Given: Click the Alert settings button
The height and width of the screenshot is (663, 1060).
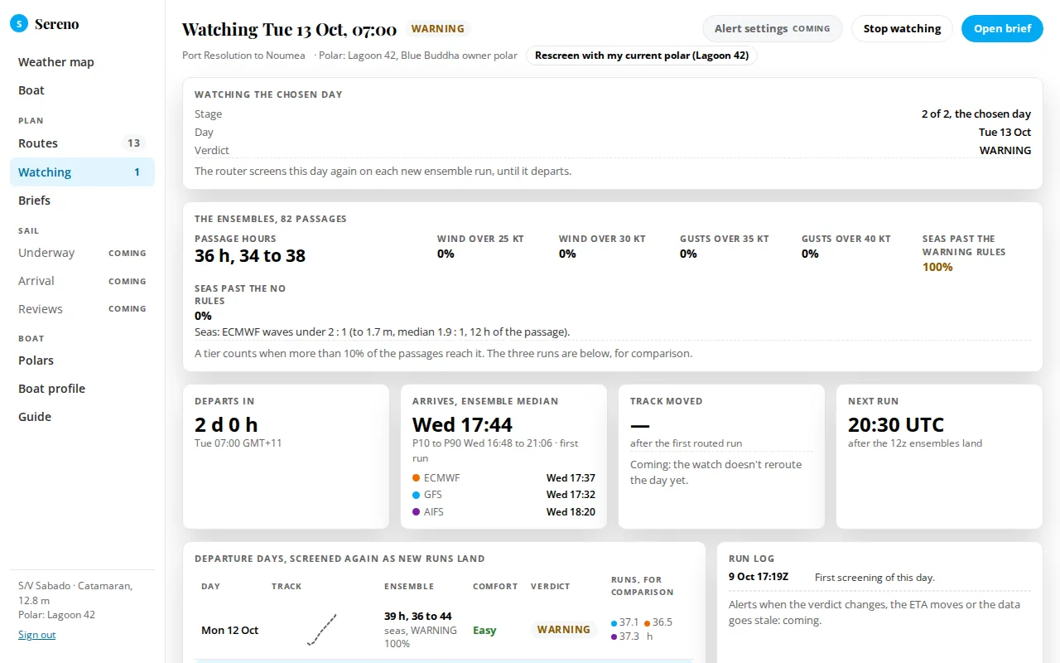Looking at the screenshot, I should point(772,28).
